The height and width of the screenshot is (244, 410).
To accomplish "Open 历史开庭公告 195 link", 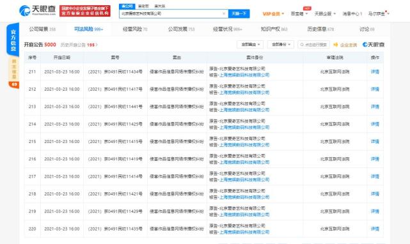I will [79, 45].
